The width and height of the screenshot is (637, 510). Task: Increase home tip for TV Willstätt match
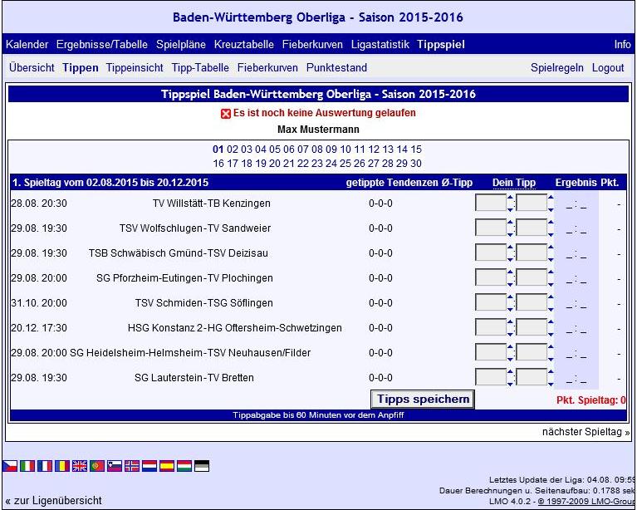coord(510,198)
